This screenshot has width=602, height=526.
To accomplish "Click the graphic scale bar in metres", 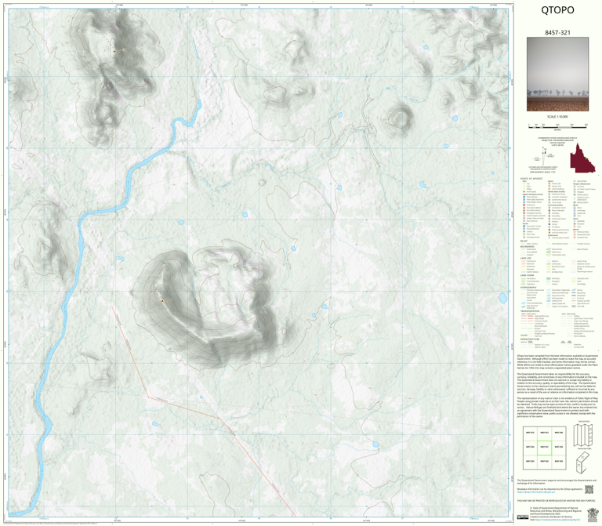I will [557, 125].
